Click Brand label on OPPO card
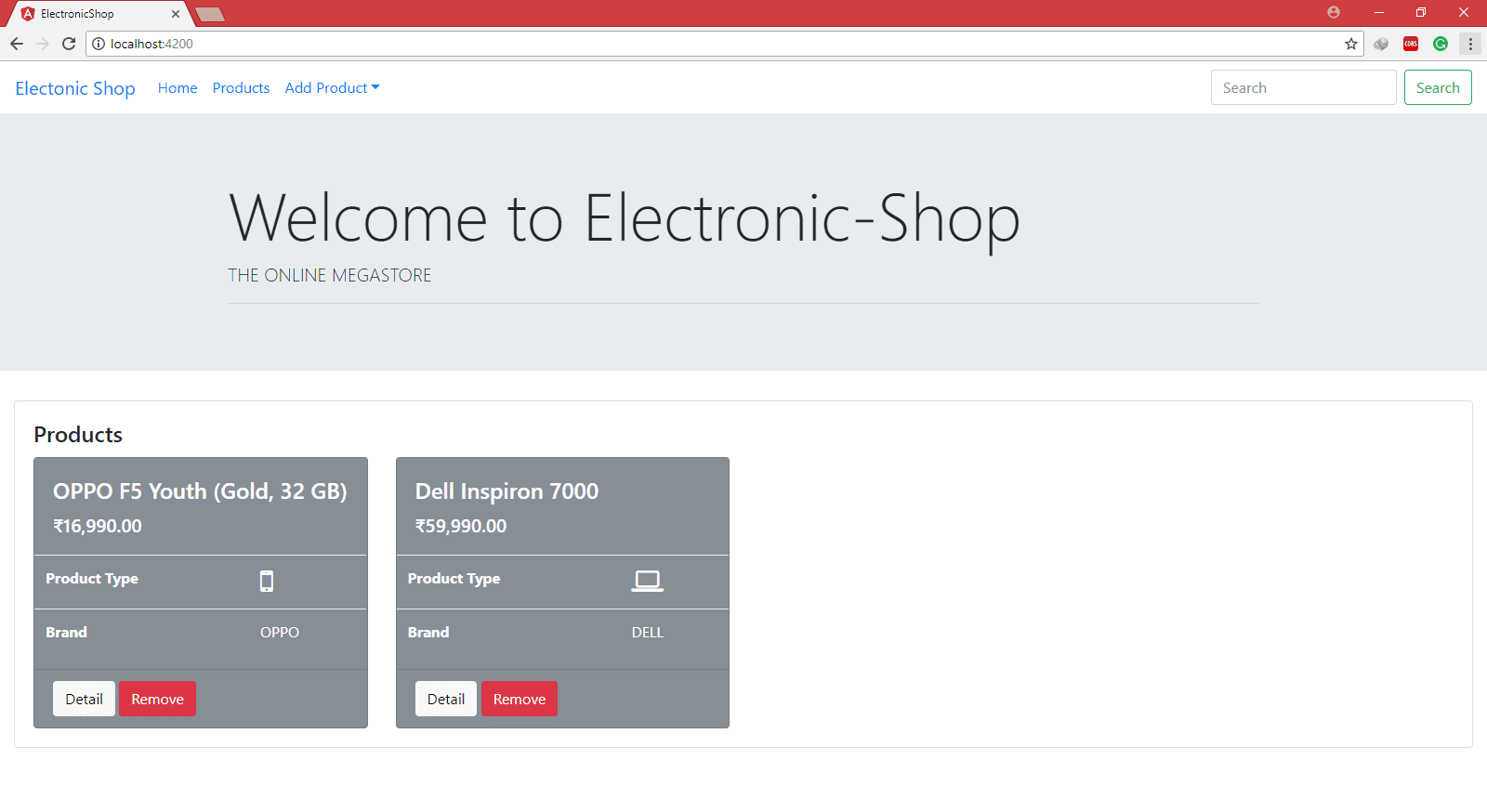Screen dimensions: 1487x799 66,632
